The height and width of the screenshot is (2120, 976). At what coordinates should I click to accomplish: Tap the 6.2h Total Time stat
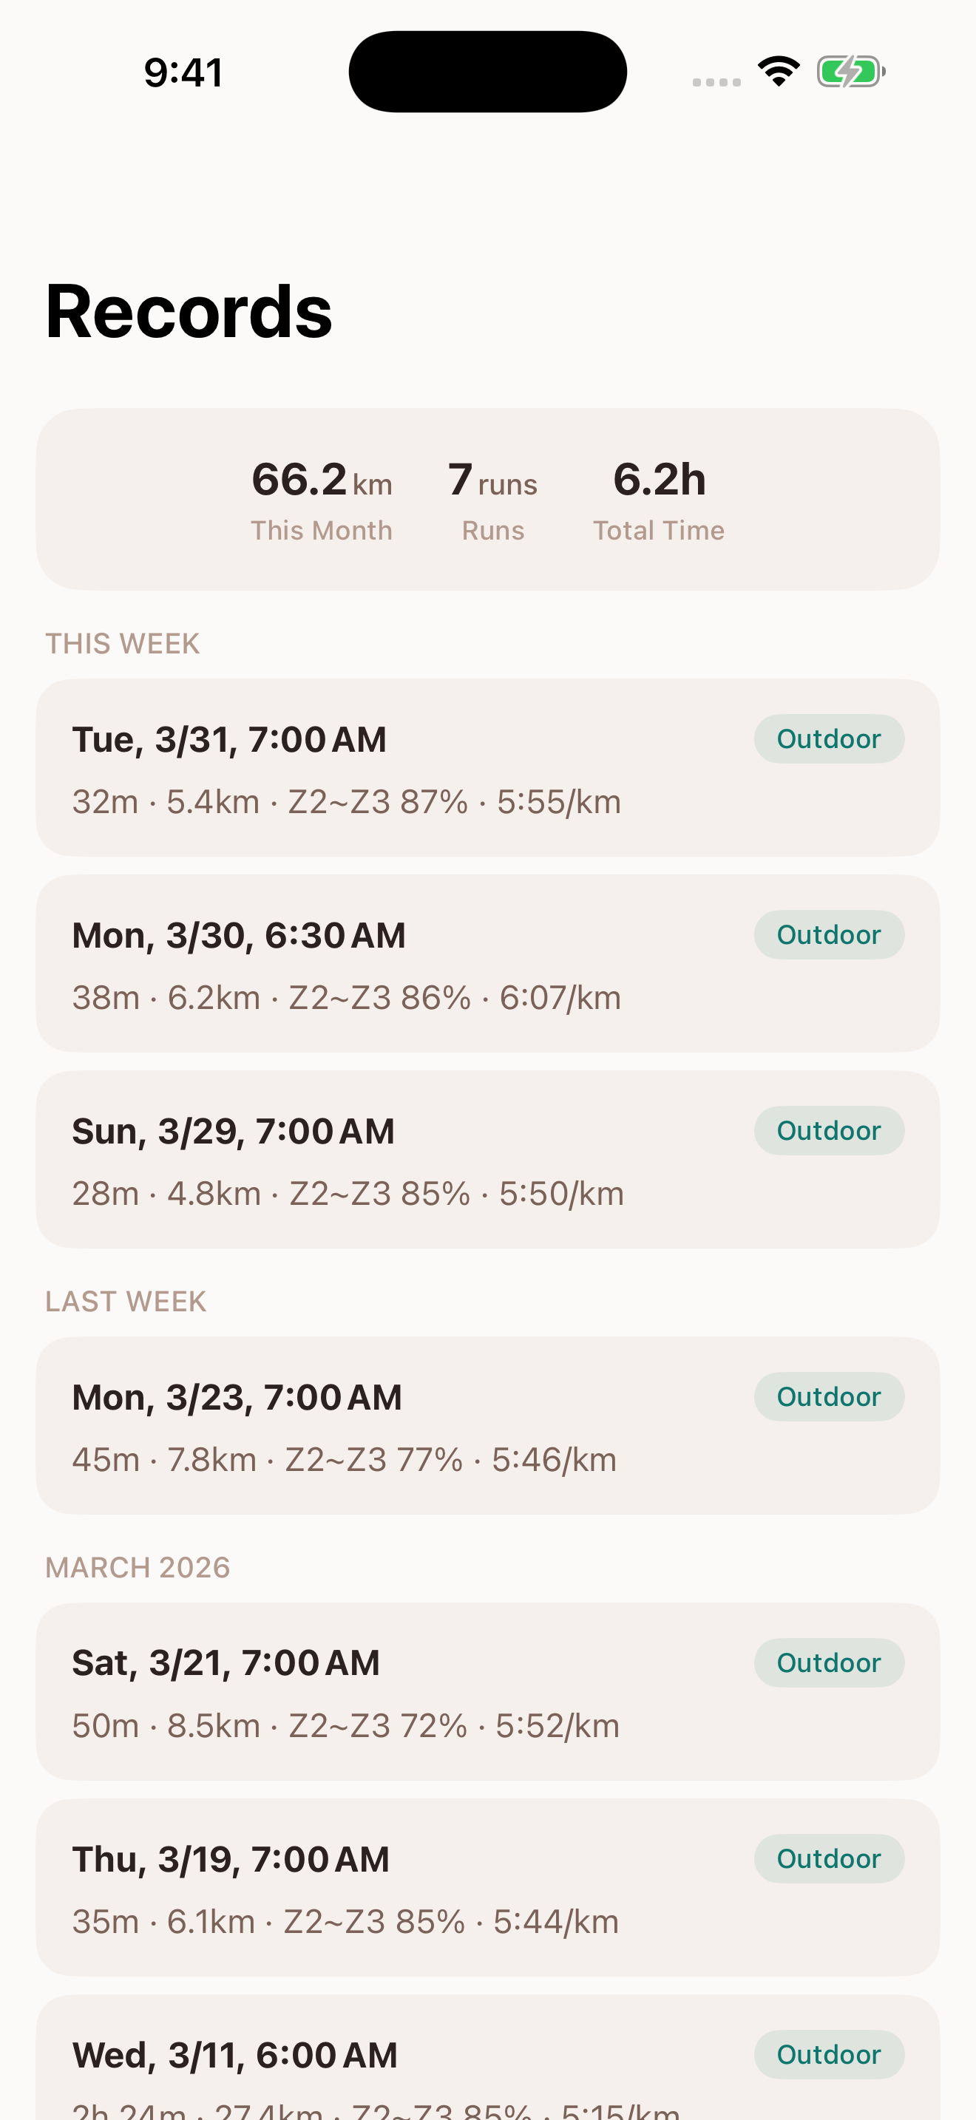pyautogui.click(x=660, y=499)
